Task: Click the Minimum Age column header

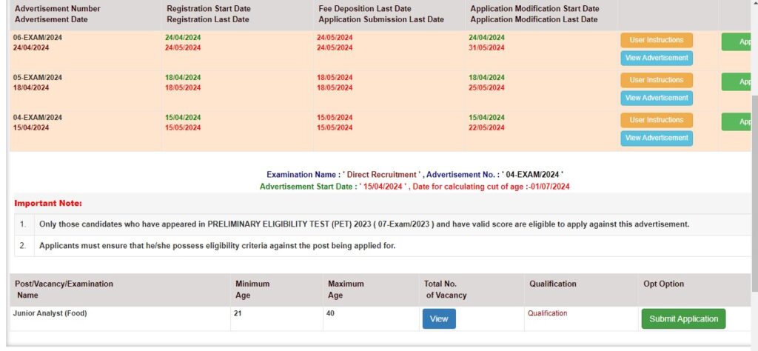Action: coord(252,290)
